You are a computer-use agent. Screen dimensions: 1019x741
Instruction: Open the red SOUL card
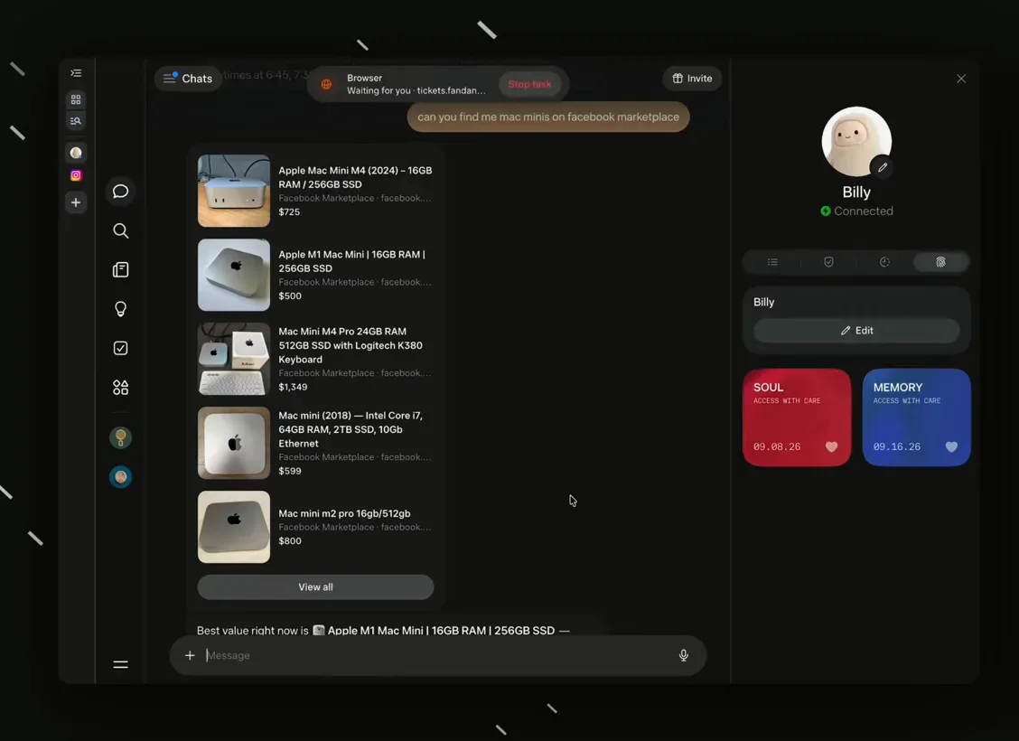[797, 417]
